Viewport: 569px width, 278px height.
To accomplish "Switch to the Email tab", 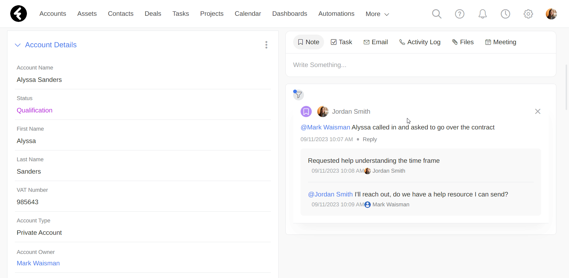I will coord(376,42).
